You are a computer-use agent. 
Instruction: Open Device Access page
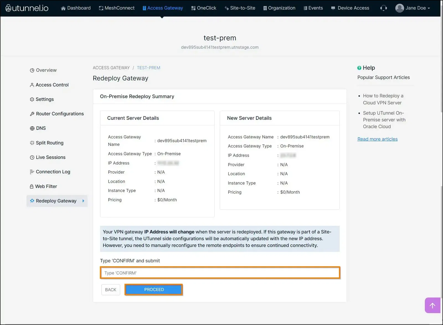[x=350, y=8]
